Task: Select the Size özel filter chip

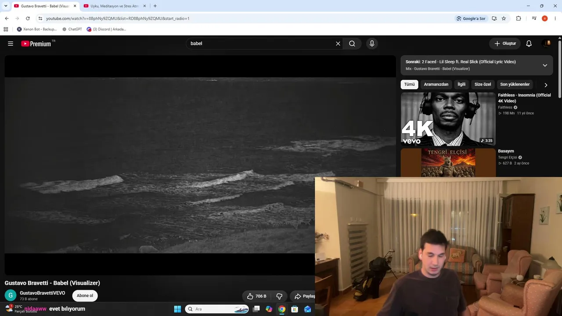Action: click(x=483, y=84)
